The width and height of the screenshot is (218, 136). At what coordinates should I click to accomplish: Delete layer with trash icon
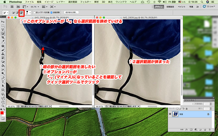209,130
